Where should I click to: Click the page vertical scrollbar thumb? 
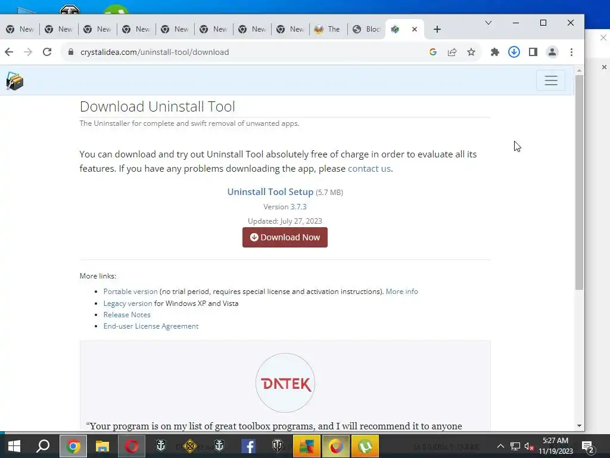579,182
